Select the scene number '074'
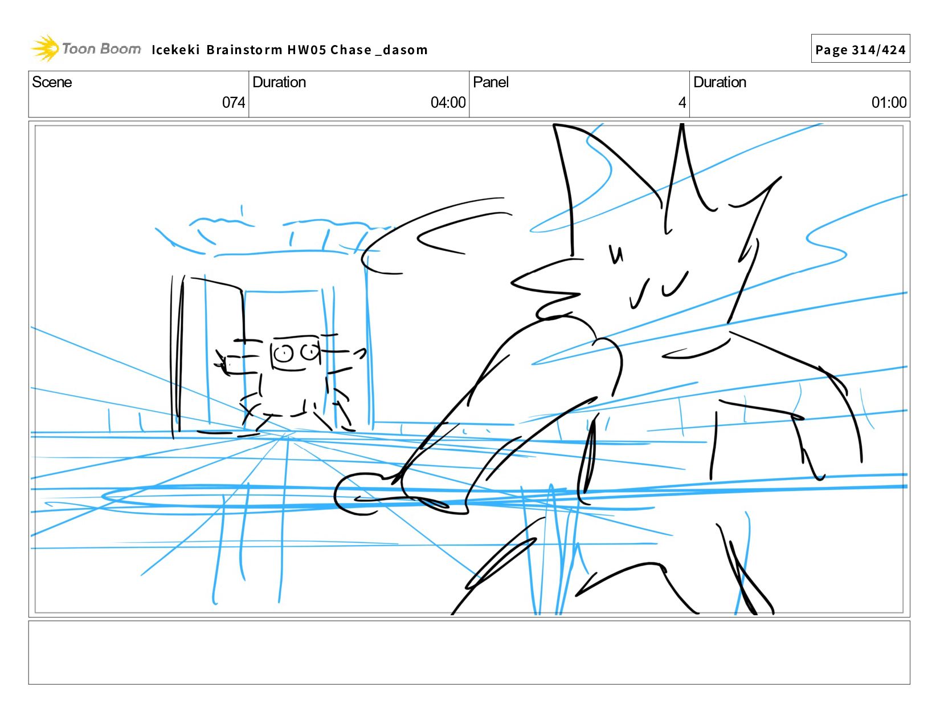 pyautogui.click(x=234, y=103)
